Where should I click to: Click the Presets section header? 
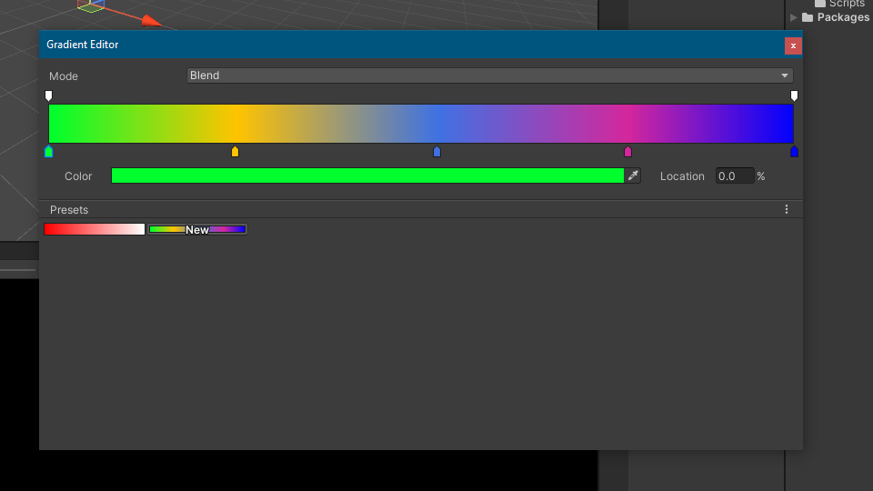click(x=69, y=210)
